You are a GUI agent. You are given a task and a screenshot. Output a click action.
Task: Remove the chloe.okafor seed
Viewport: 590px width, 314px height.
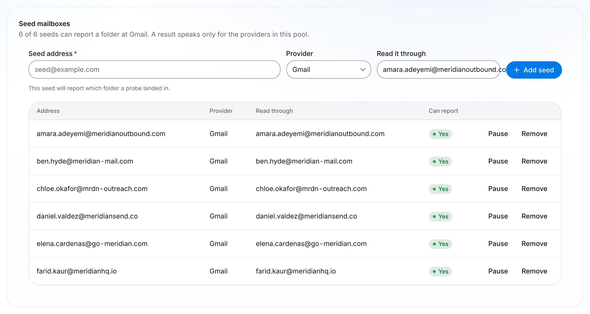point(534,189)
